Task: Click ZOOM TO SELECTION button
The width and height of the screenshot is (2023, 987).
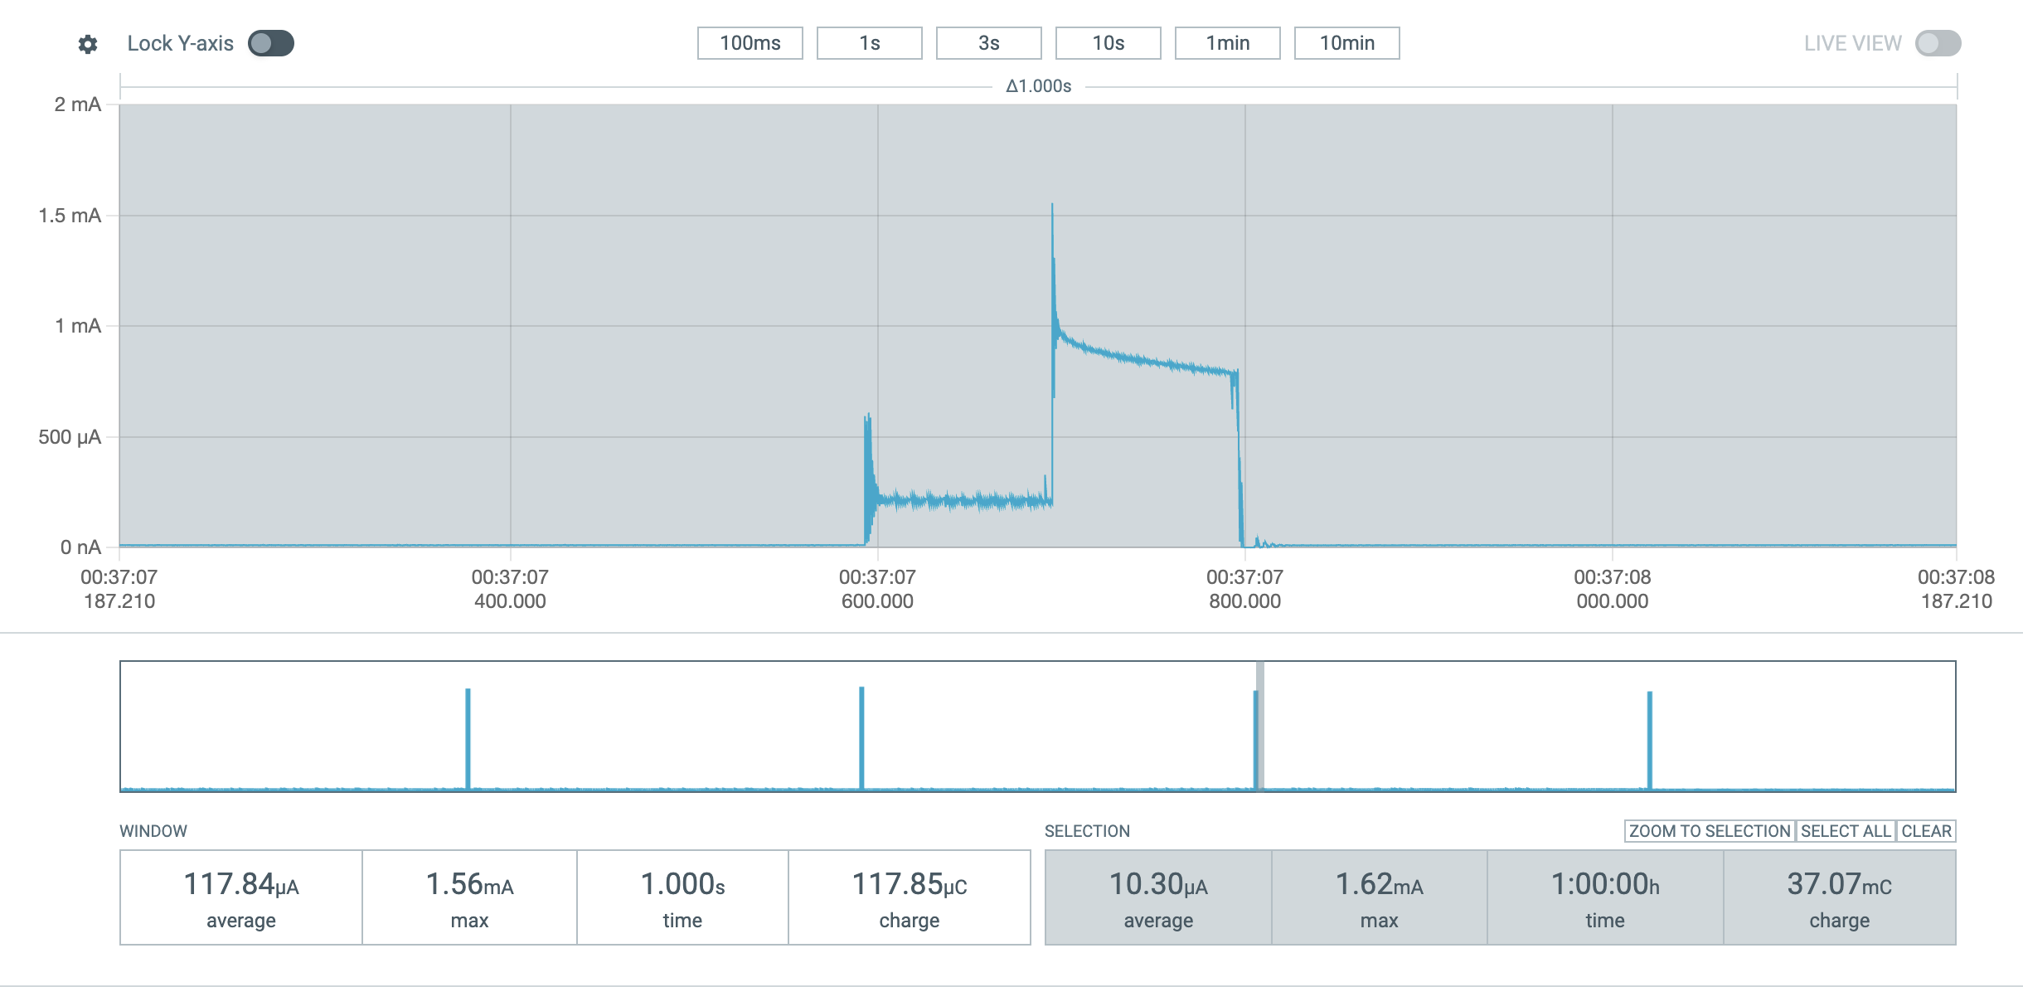Action: (x=1710, y=831)
